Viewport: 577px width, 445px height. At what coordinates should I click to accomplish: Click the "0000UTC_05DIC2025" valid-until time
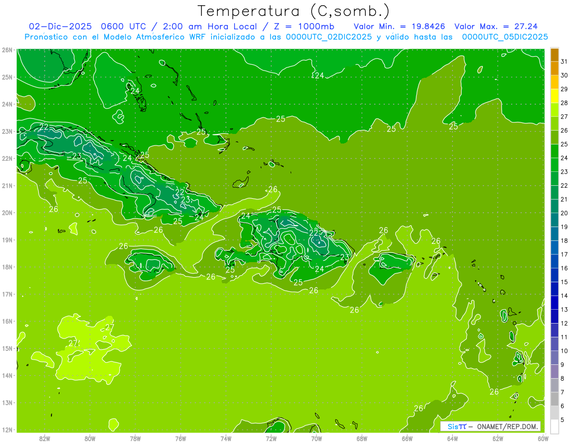tap(505, 37)
